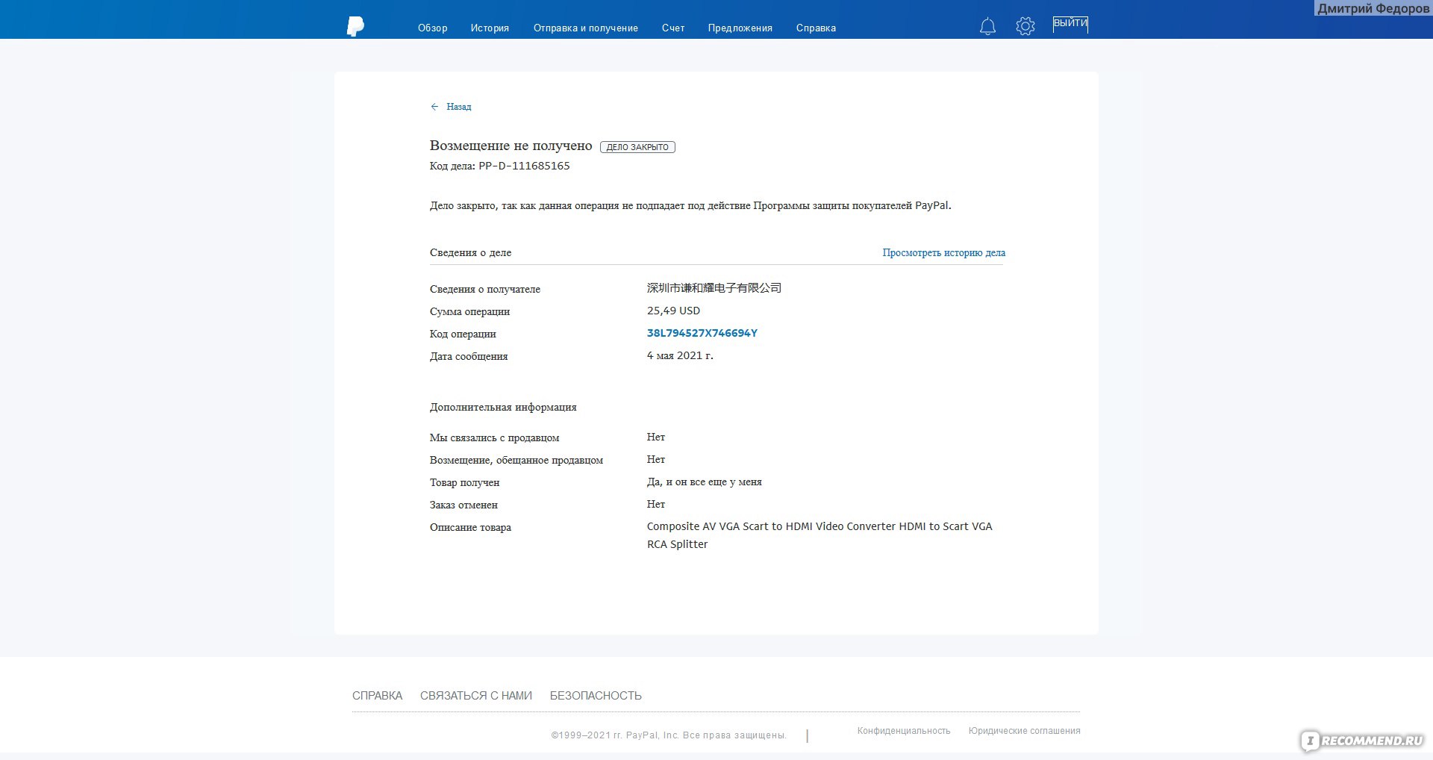The image size is (1433, 760).
Task: Open the Конфиденциальность footer link
Action: pos(904,731)
